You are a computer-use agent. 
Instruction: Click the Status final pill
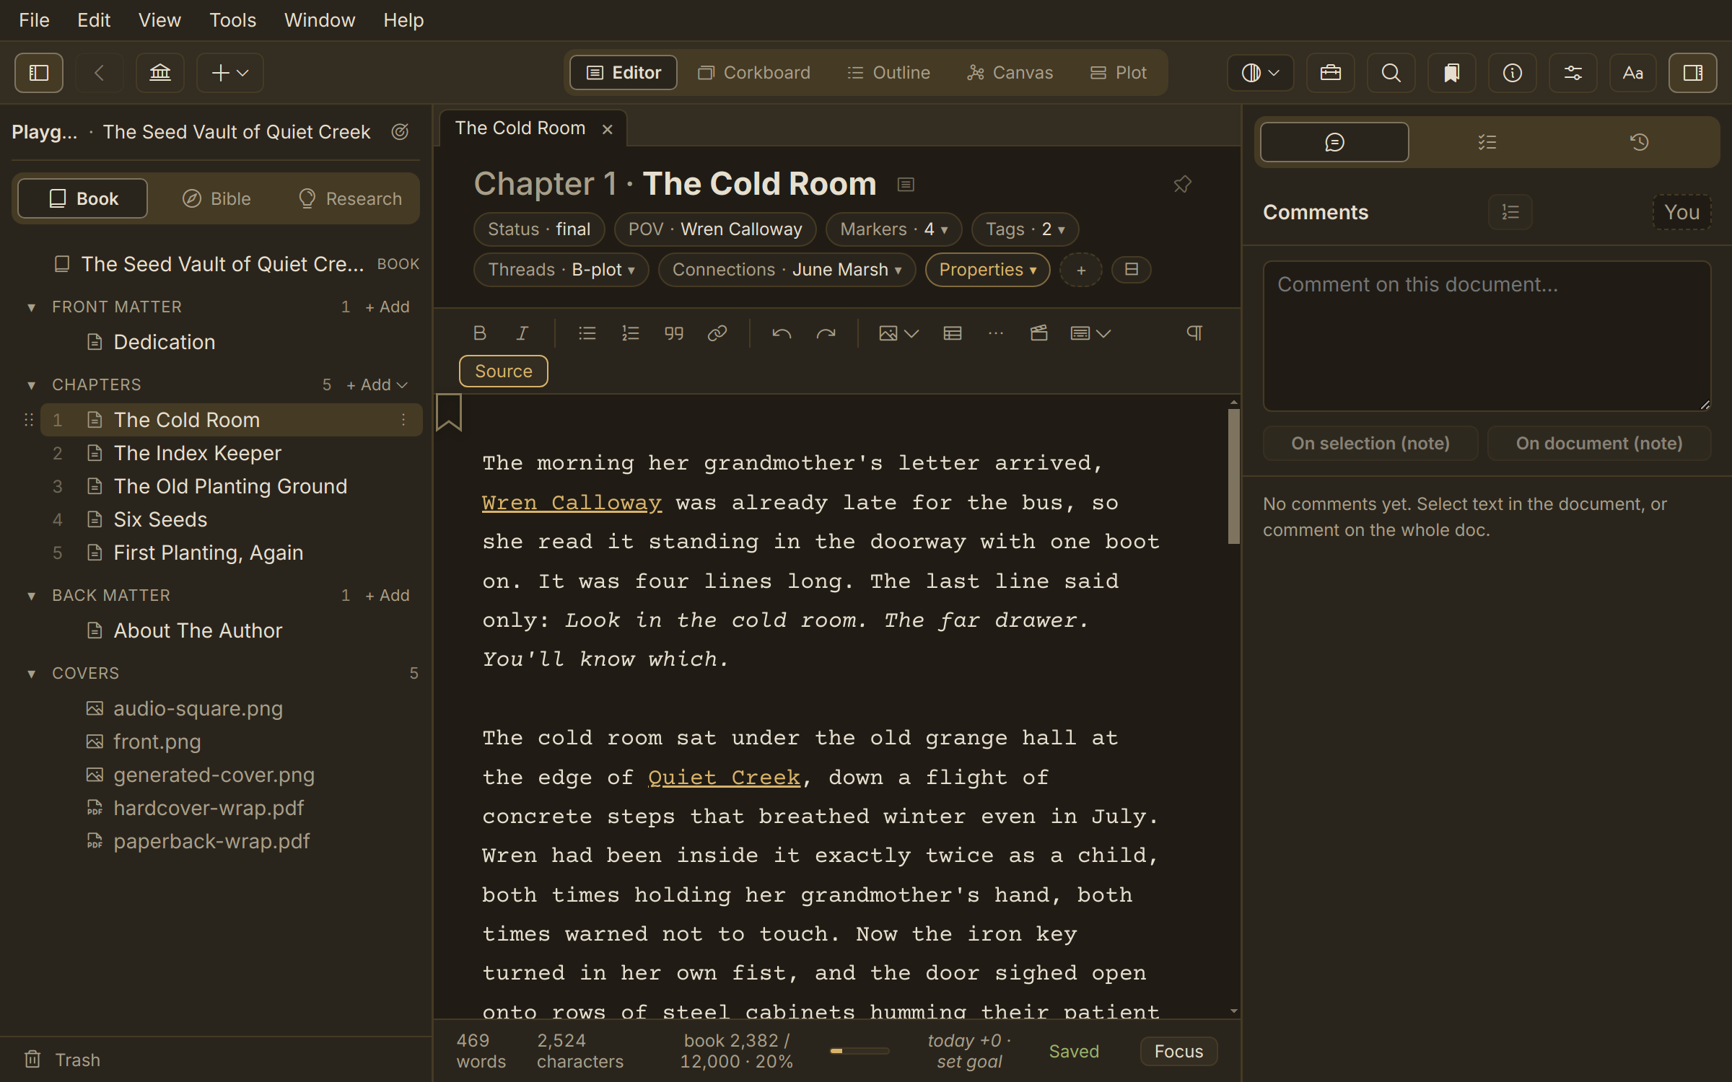coord(539,229)
